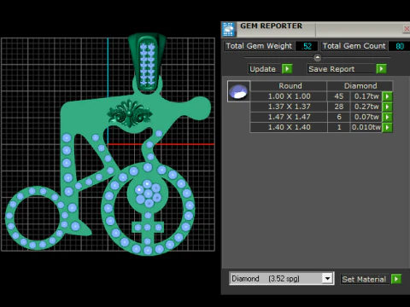The image size is (410, 307).
Task: Click the green arrow next to Save Report
Action: pos(381,69)
